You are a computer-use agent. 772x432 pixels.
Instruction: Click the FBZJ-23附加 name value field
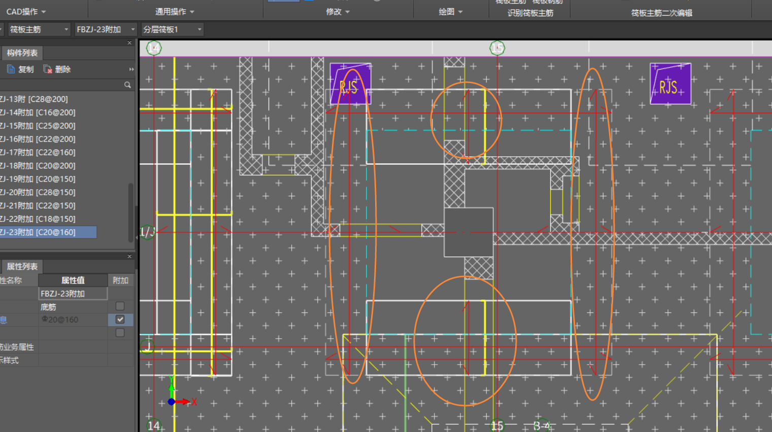coord(73,294)
